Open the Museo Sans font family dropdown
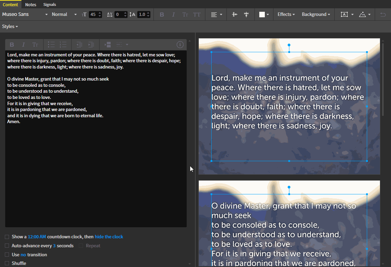This screenshot has height=267, width=391. pyautogui.click(x=25, y=15)
